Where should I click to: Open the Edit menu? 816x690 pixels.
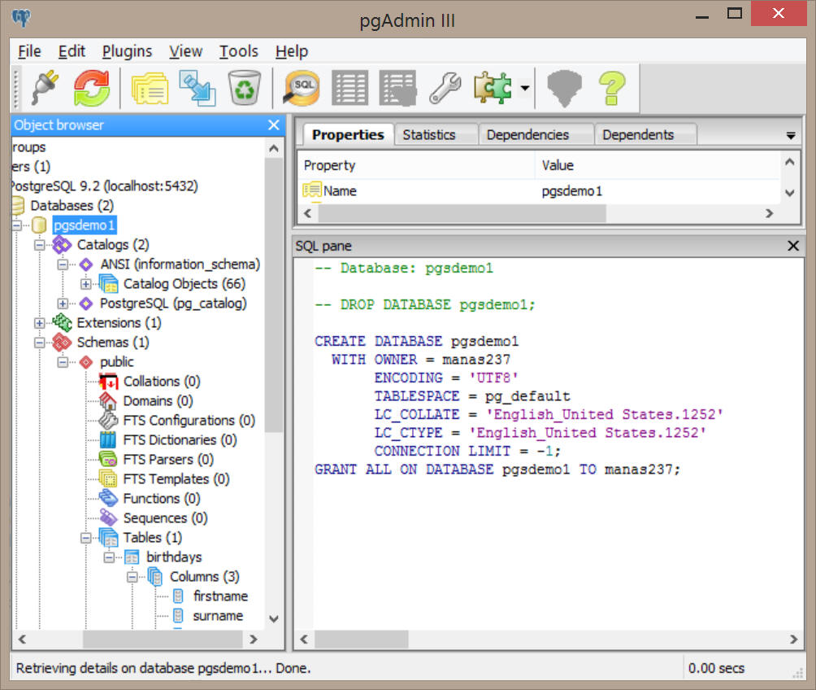(x=72, y=51)
